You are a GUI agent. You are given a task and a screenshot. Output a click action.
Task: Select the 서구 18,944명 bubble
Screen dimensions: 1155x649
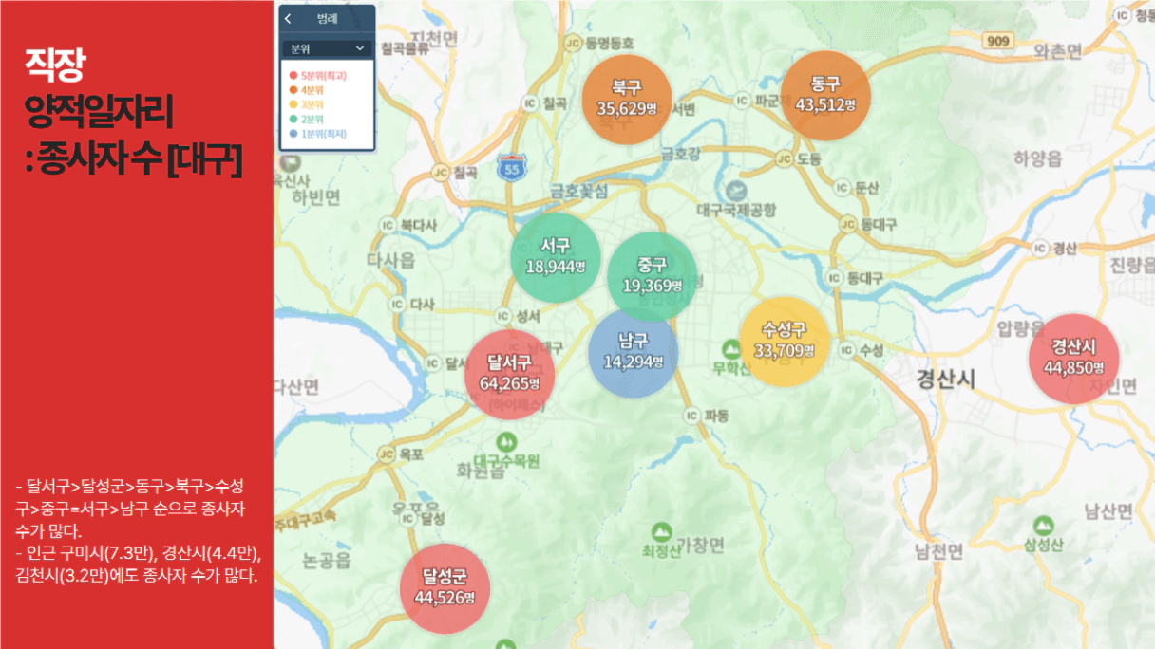click(556, 257)
